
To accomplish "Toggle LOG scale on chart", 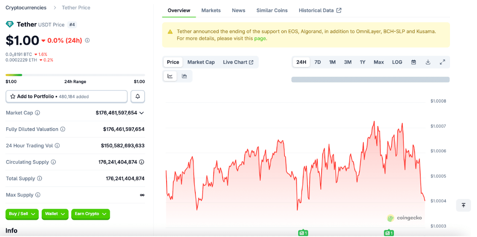I will (397, 62).
